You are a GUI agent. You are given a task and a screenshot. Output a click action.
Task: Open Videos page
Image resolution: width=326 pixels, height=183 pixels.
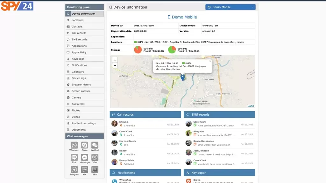(84, 117)
